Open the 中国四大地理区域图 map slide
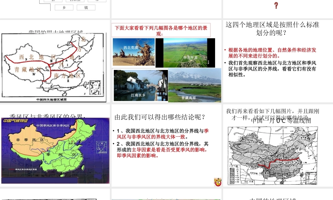 click(x=53, y=67)
